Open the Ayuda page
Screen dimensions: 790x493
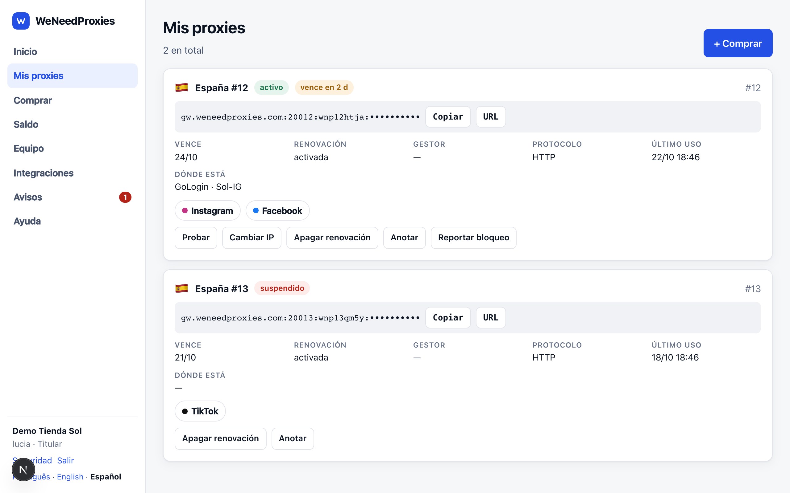(x=73, y=221)
